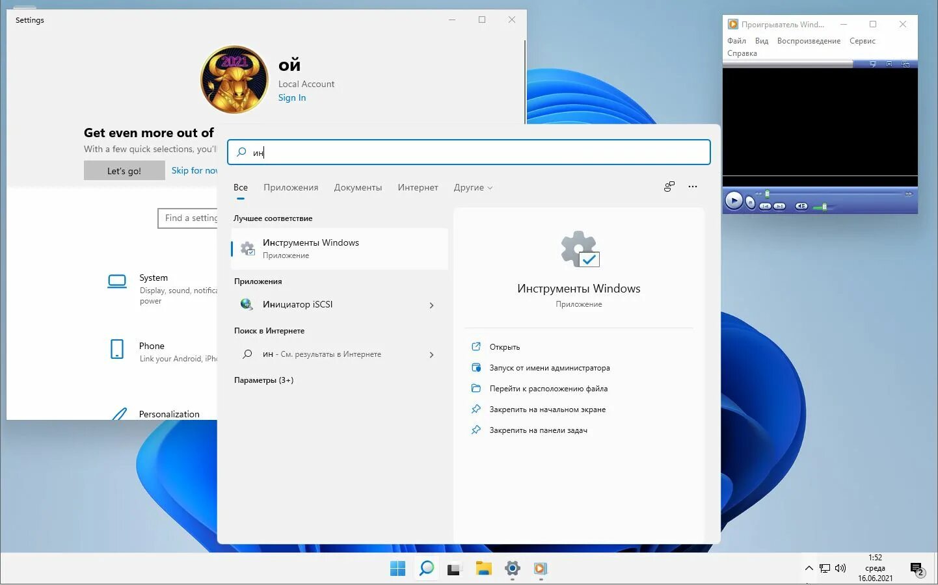Click the search feedback icon next to ellipsis
The image size is (938, 585).
pyautogui.click(x=669, y=187)
